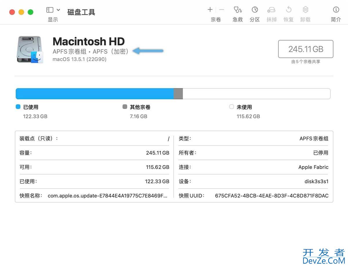Viewport: 348px width, 267px height.
Task: Open the Info icon (简介)
Action: point(336,10)
